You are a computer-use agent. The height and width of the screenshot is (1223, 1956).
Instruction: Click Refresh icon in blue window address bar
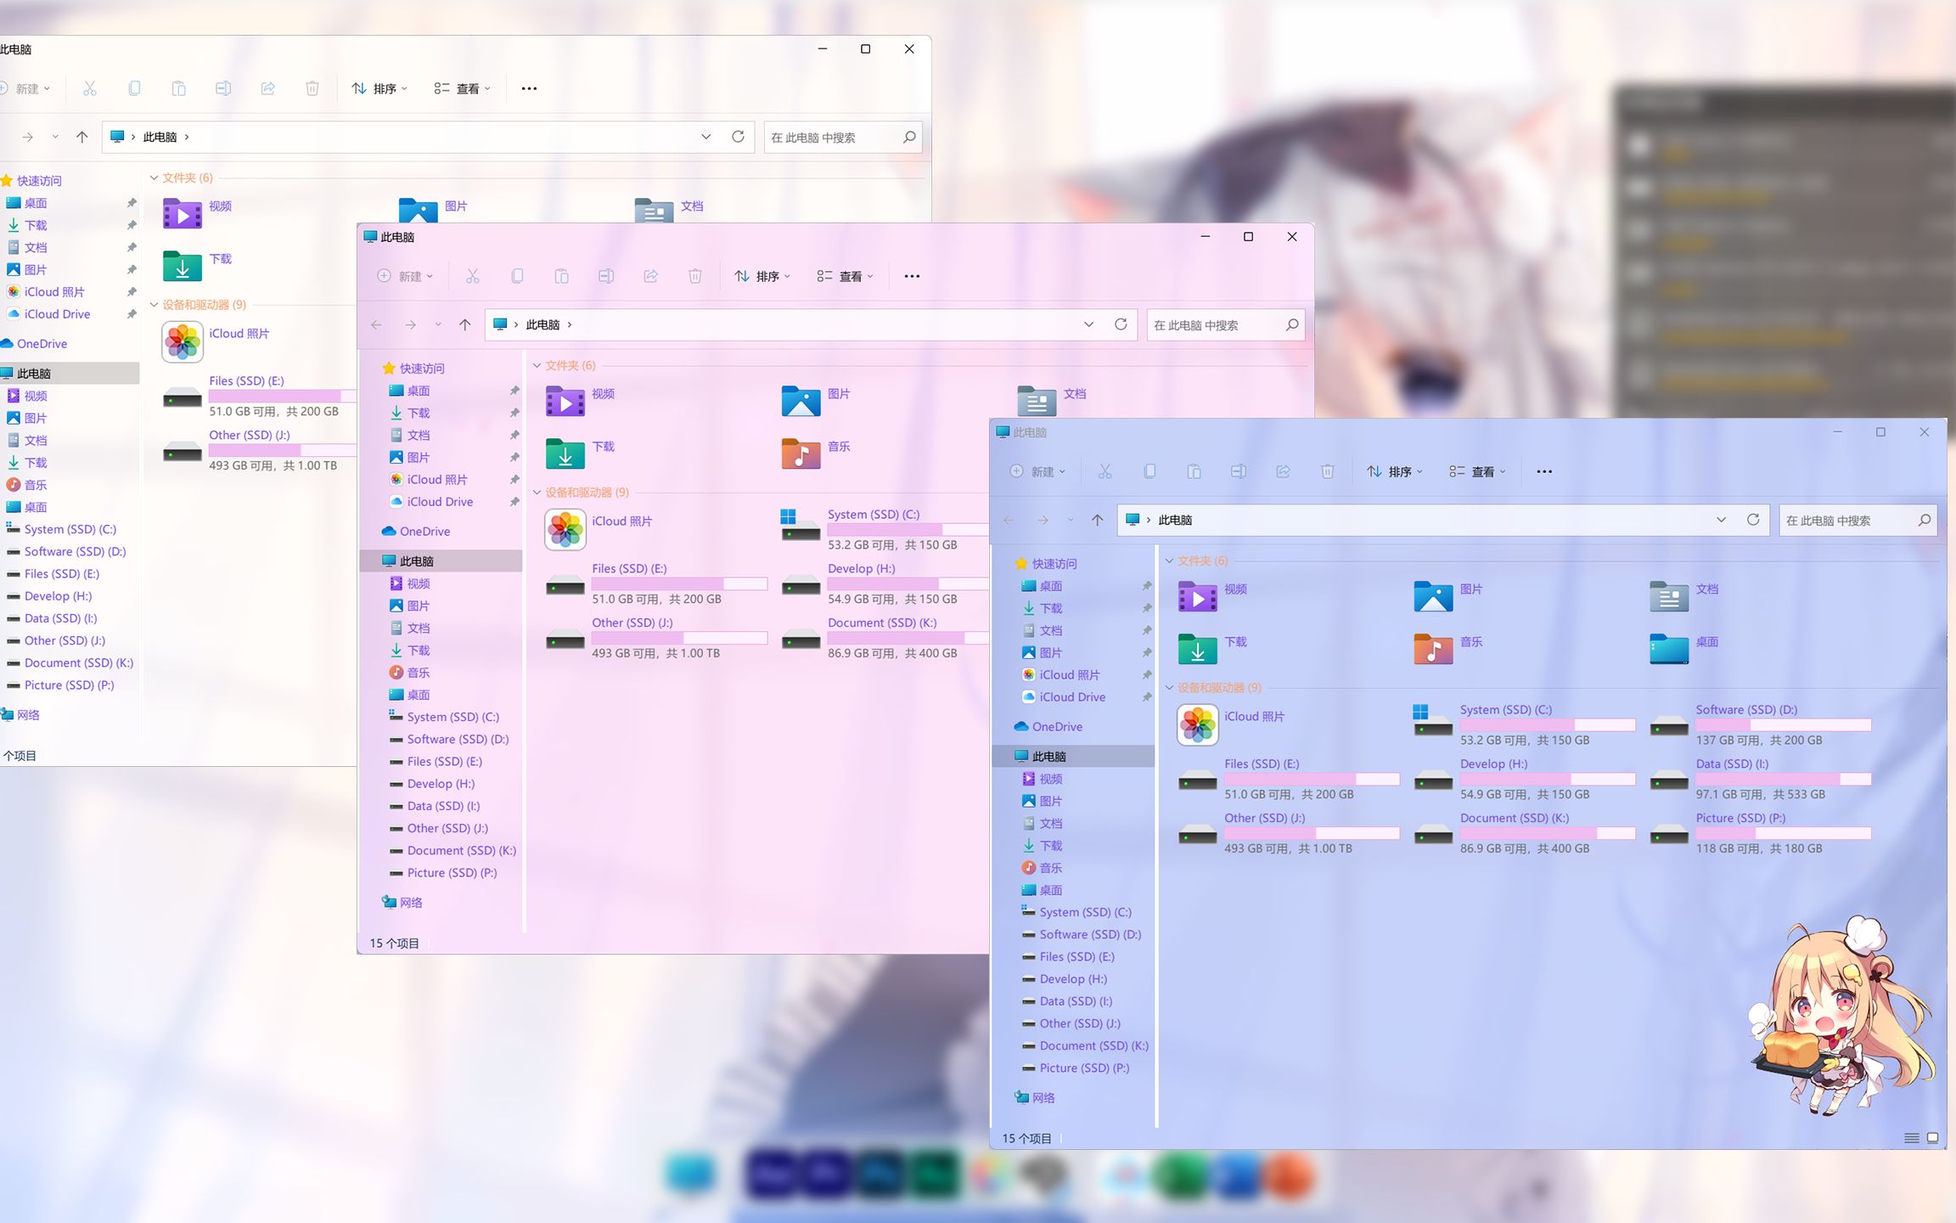pyautogui.click(x=1753, y=520)
